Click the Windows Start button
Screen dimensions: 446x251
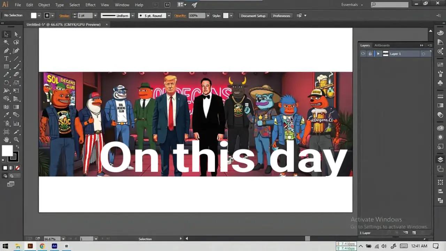point(6,246)
